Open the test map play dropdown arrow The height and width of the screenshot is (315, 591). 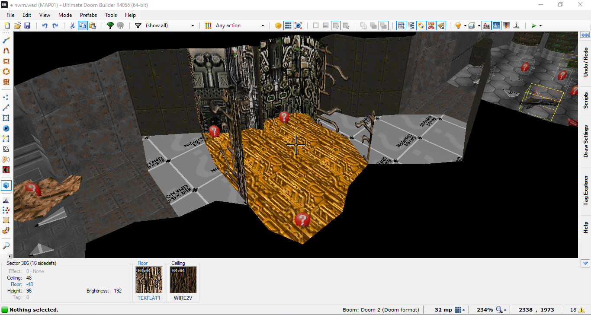[x=540, y=25]
